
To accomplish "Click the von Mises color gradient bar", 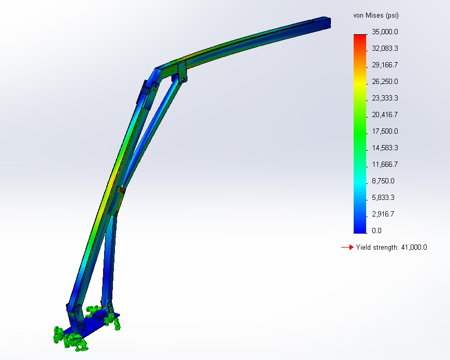I will point(360,134).
